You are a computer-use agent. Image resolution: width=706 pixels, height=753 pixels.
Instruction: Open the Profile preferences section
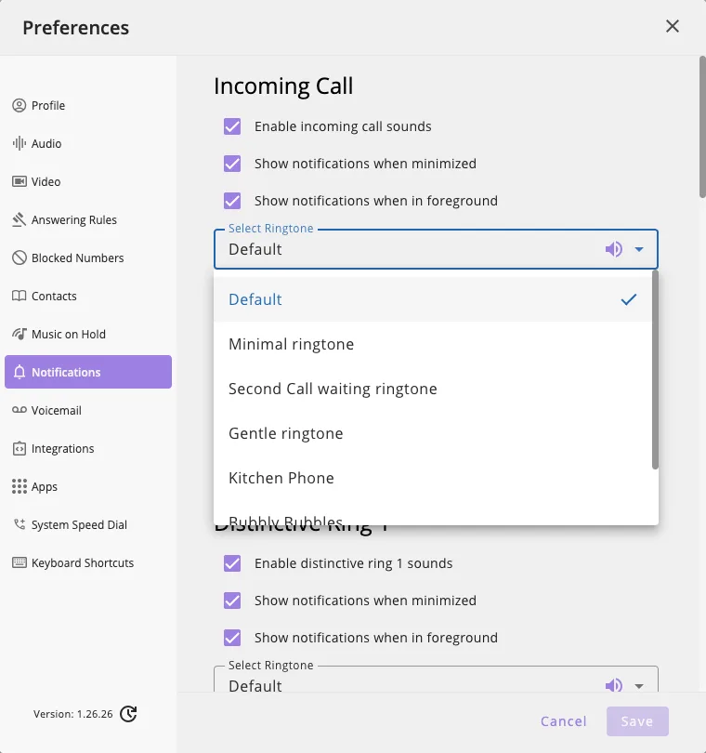tap(88, 105)
